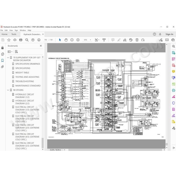Zoom out with the minus button
The height and width of the screenshot is (176, 176).
[x=72, y=40]
